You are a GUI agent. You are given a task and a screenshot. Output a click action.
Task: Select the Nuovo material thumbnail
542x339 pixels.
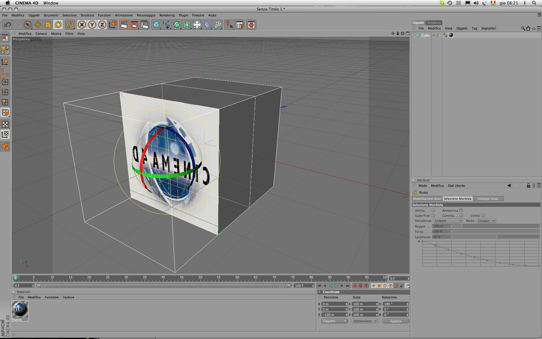20,311
